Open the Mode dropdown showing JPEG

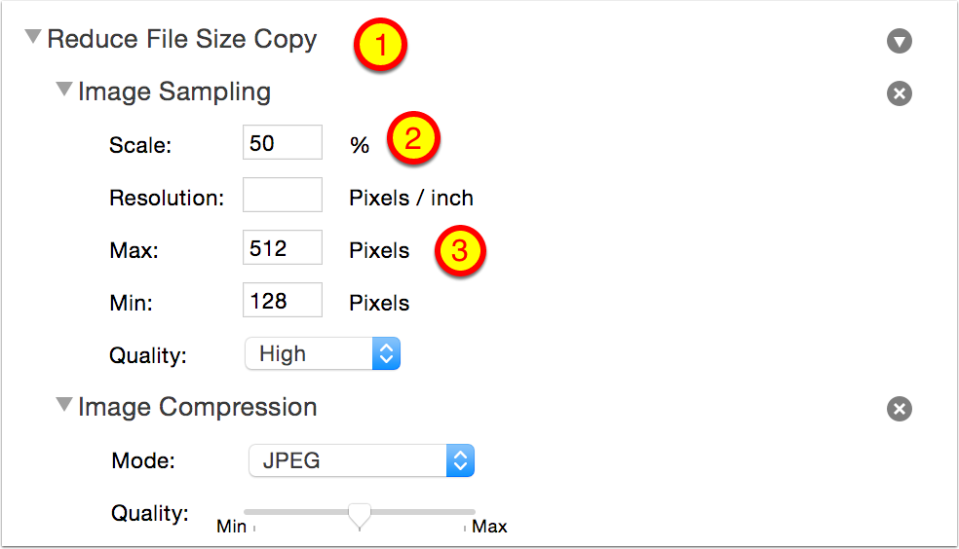pos(361,460)
